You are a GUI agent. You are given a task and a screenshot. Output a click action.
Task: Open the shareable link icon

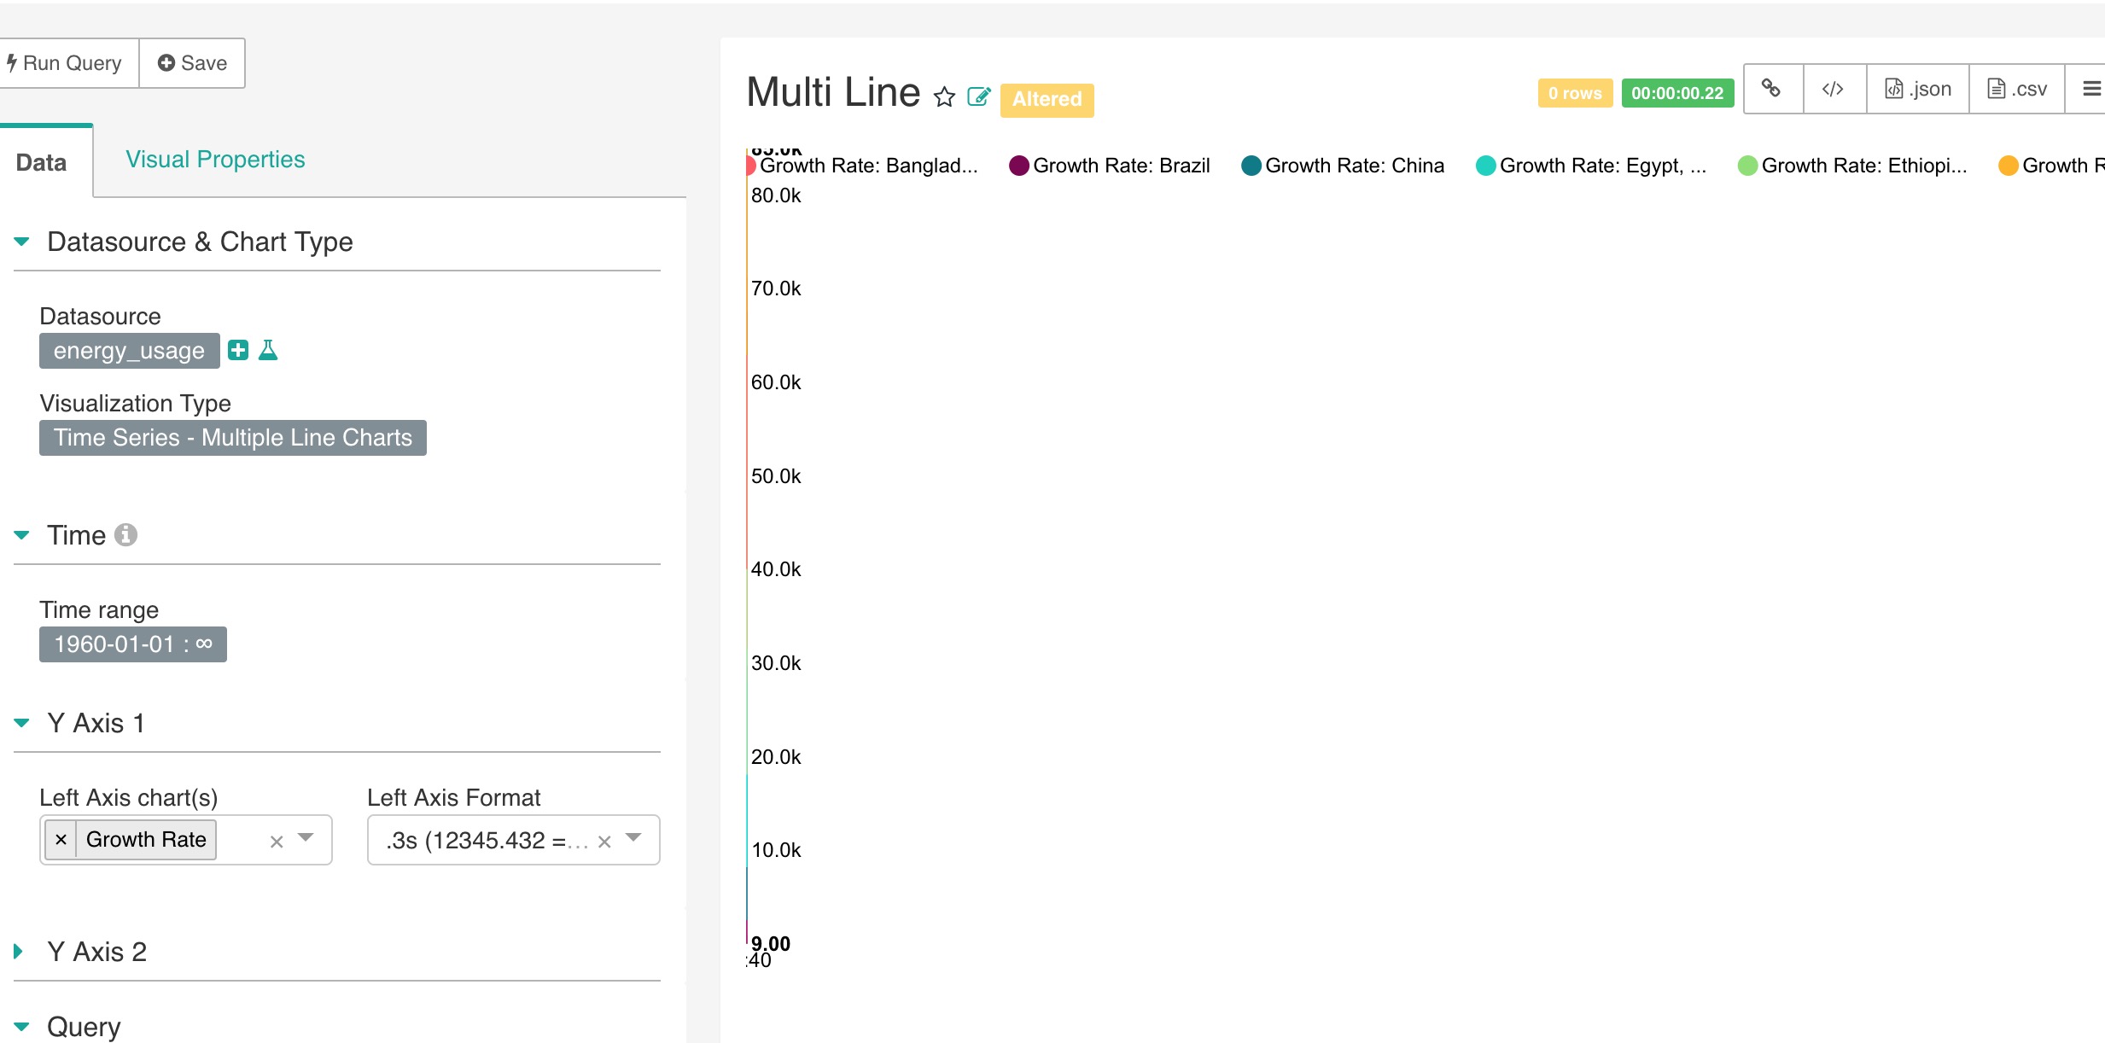tap(1773, 88)
